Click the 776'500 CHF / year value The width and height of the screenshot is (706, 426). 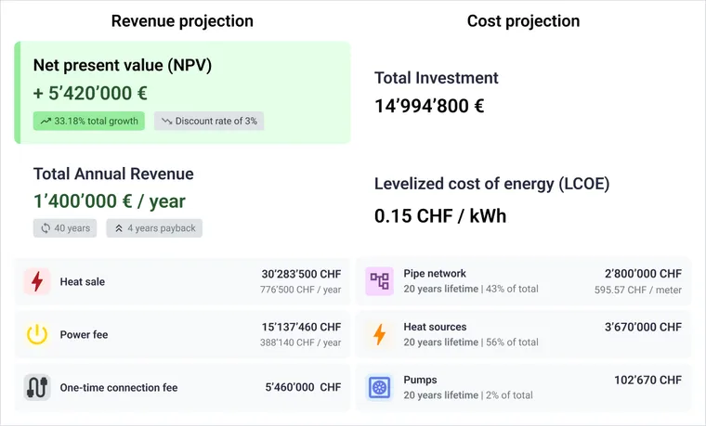pos(300,290)
